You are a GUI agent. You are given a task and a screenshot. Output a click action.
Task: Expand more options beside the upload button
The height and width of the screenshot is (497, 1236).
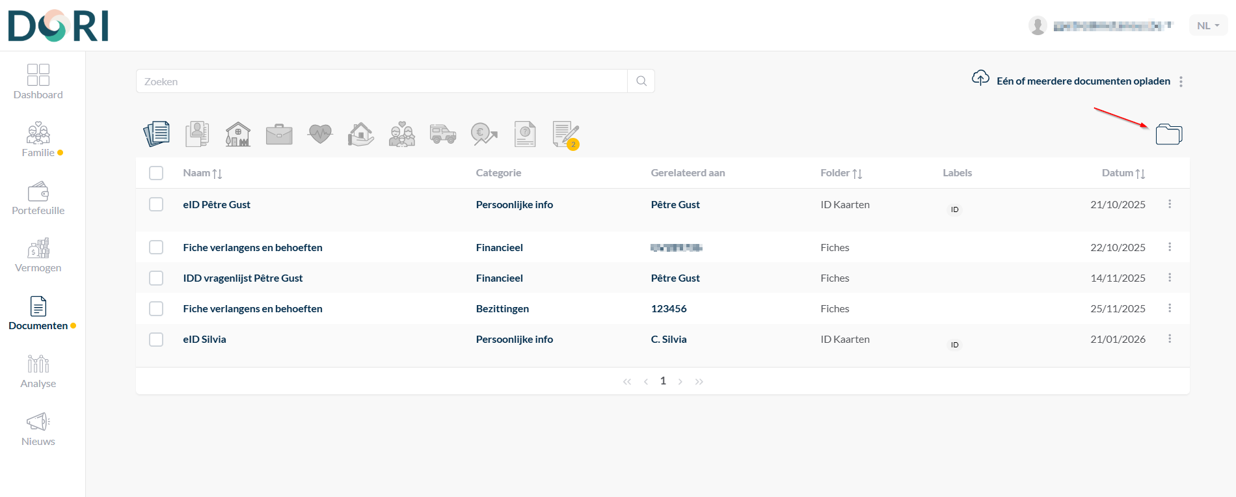click(1181, 81)
